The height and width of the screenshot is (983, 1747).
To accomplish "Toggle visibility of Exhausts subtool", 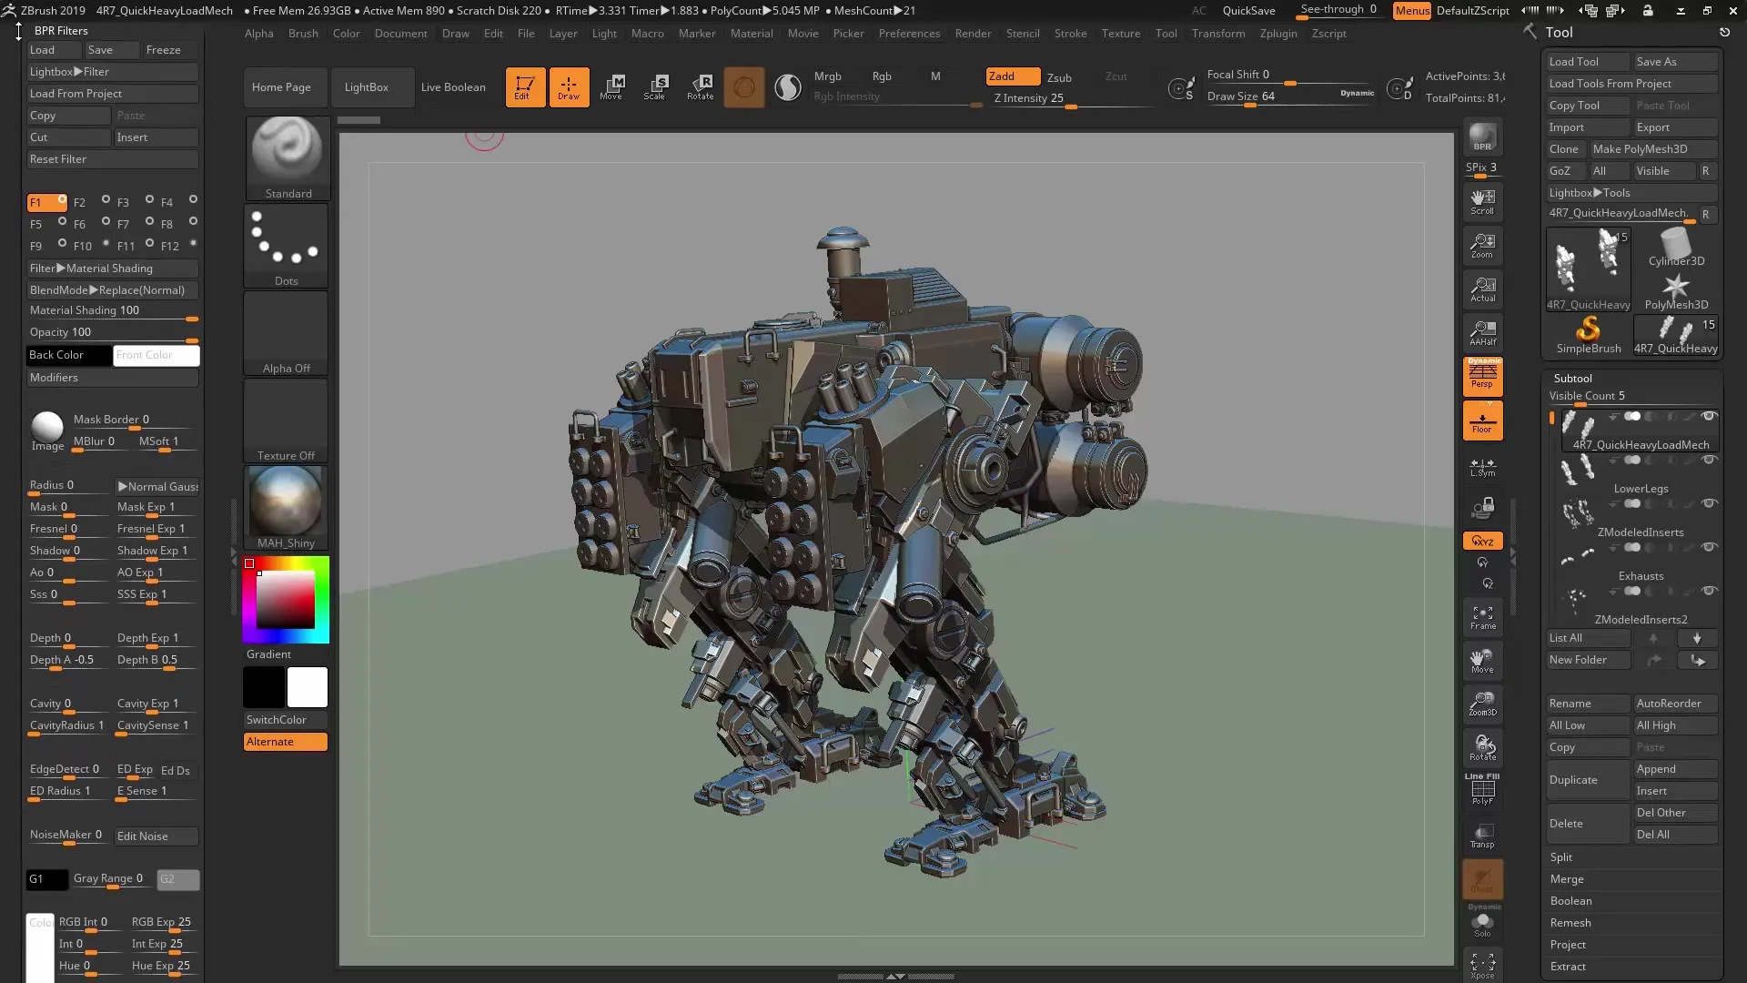I will click(x=1709, y=547).
